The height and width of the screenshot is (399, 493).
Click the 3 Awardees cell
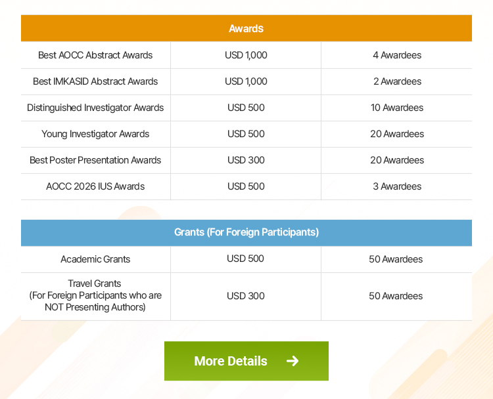(x=396, y=186)
